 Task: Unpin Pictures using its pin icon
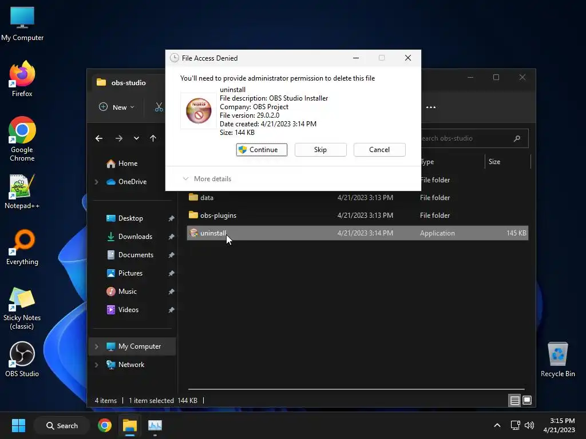pos(171,273)
